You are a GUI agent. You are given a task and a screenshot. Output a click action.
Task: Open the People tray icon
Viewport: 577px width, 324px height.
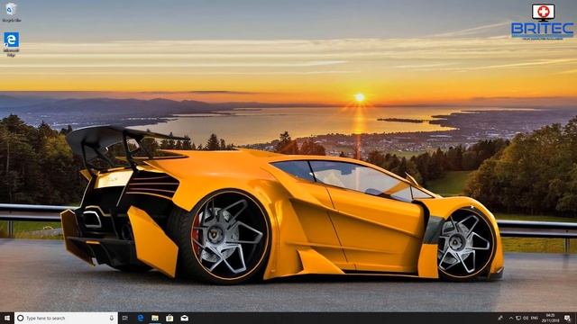(x=500, y=318)
